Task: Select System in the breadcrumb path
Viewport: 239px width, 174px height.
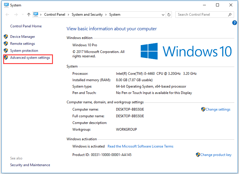Action: pyautogui.click(x=115, y=15)
